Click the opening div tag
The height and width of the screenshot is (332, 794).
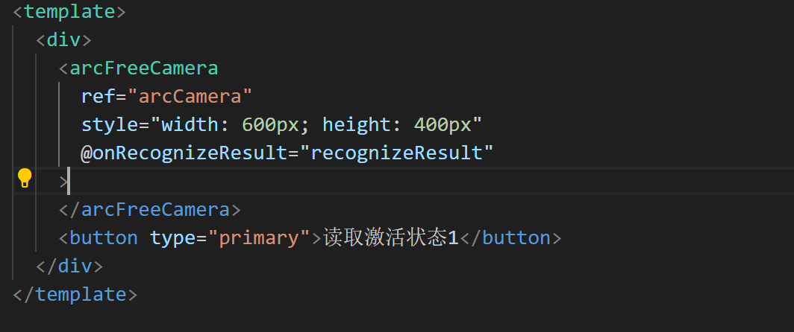pos(64,39)
